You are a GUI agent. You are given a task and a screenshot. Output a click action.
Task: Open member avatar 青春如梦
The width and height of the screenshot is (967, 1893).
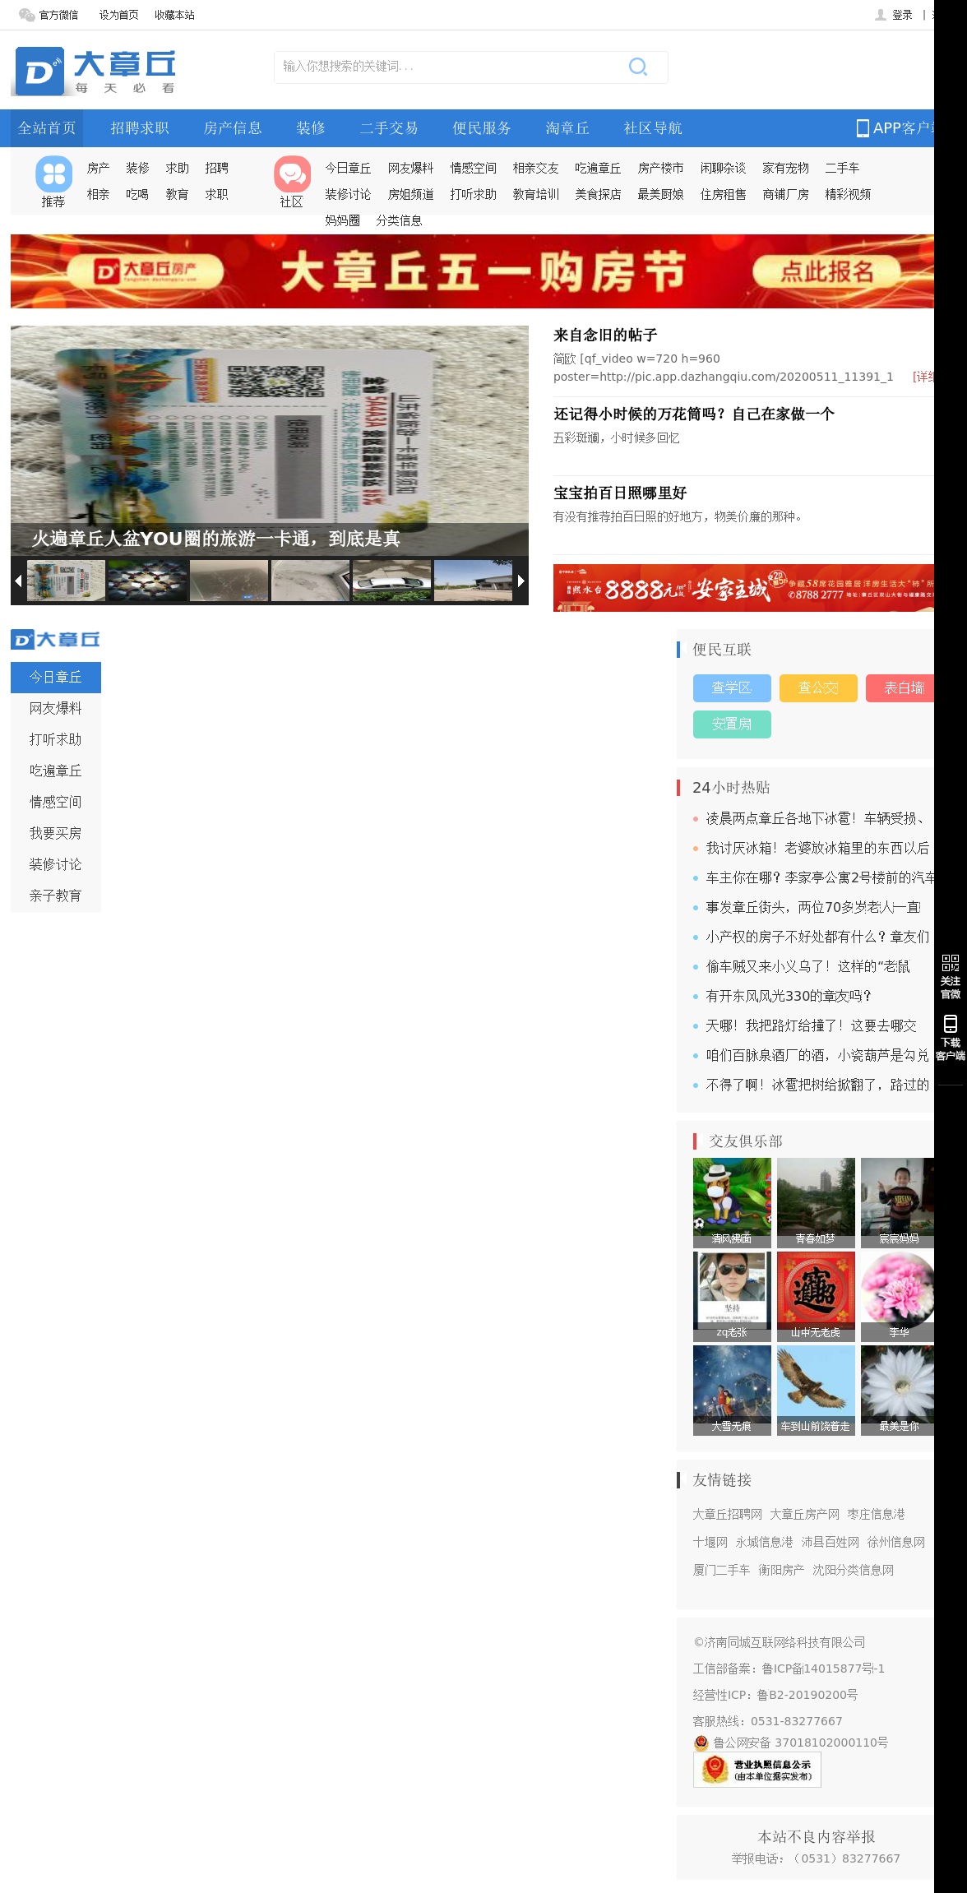click(816, 1203)
